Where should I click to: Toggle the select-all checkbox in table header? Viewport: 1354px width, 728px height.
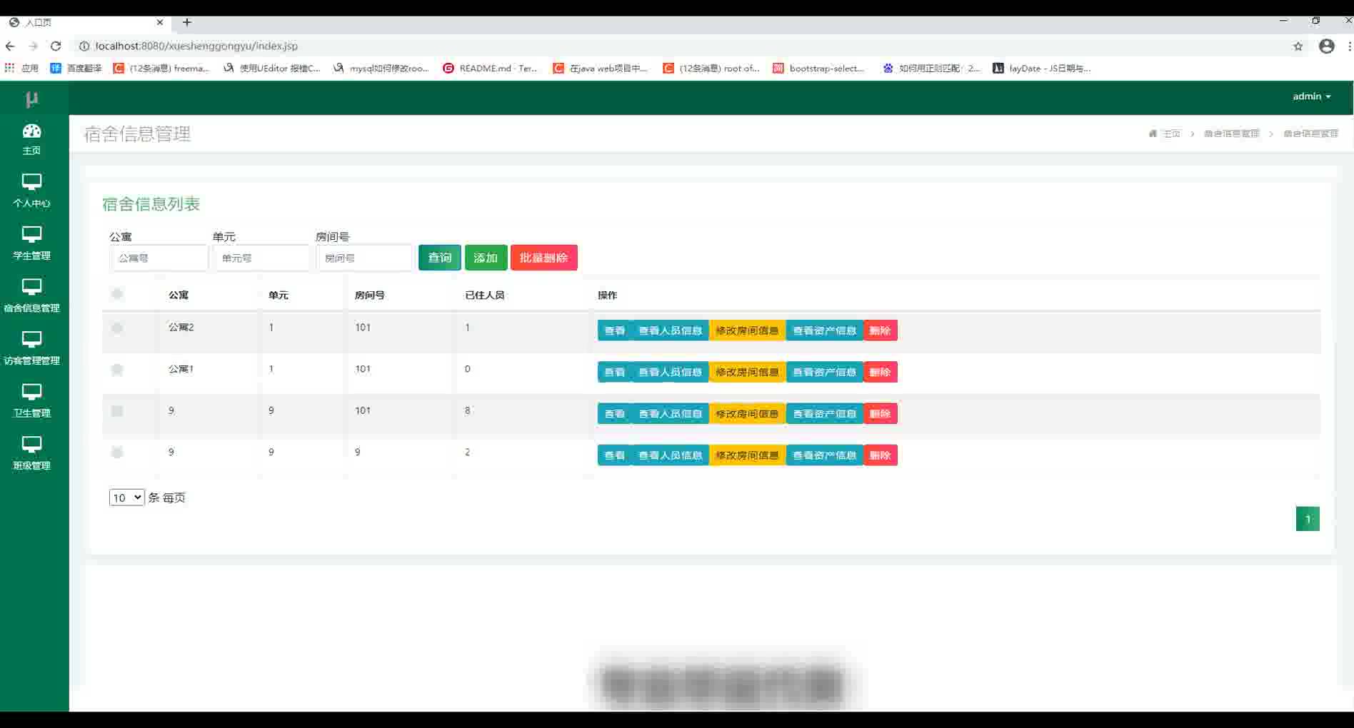click(117, 294)
